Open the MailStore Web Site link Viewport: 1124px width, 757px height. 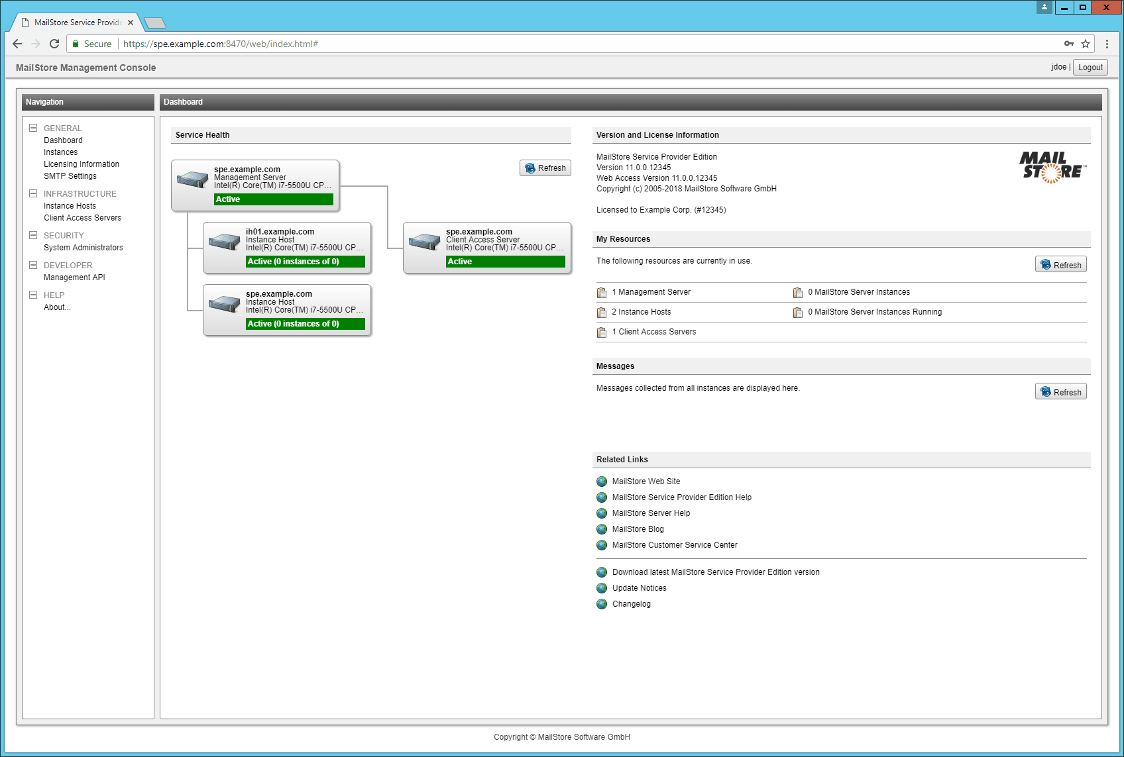pyautogui.click(x=646, y=481)
